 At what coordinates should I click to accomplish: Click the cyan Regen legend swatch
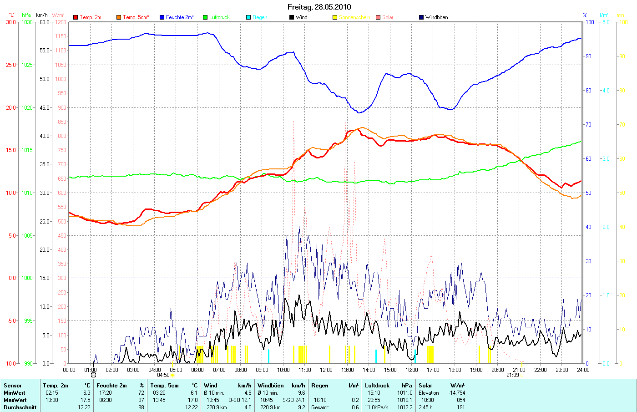(248, 17)
